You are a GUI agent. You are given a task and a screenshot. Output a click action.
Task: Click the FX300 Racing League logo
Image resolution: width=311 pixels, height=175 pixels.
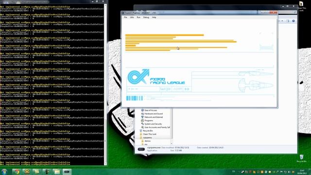[x=156, y=77]
